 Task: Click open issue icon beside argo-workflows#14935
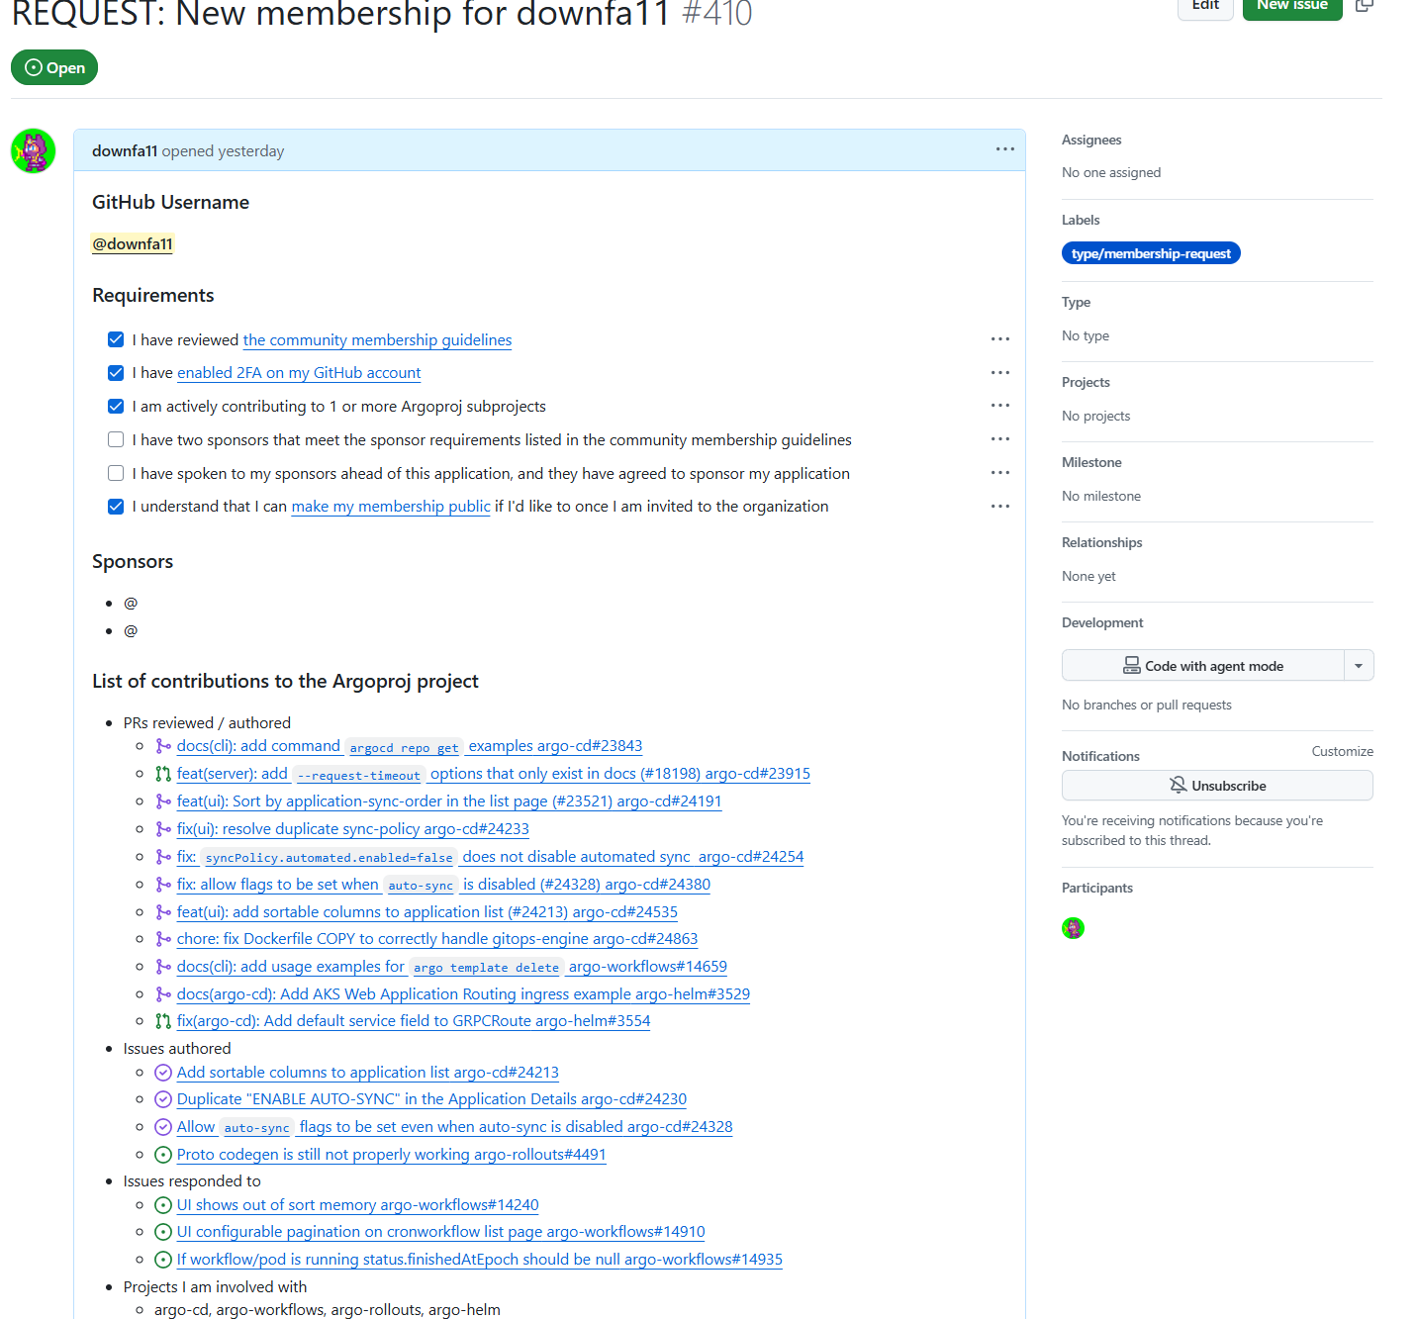[x=163, y=1260]
